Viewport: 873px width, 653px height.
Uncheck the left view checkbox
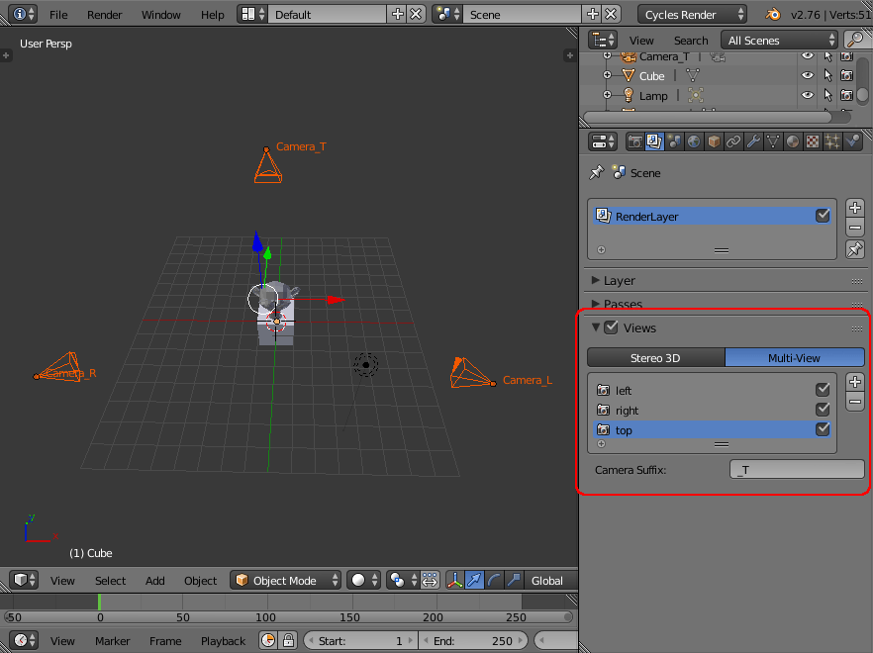click(823, 390)
